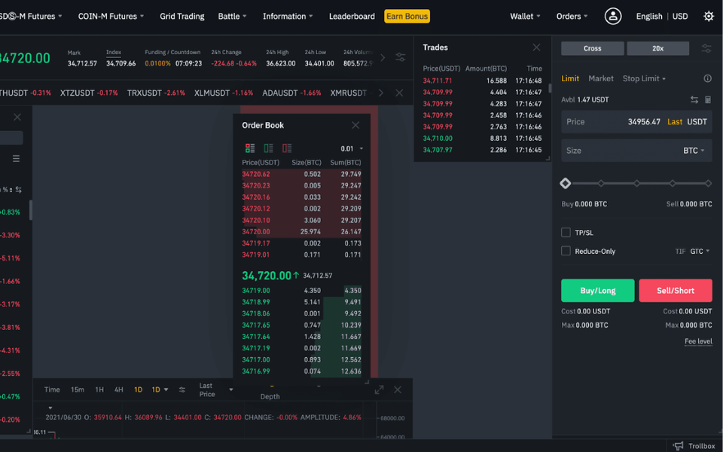The height and width of the screenshot is (452, 723).
Task: Switch to the Market order tab
Action: (x=601, y=78)
